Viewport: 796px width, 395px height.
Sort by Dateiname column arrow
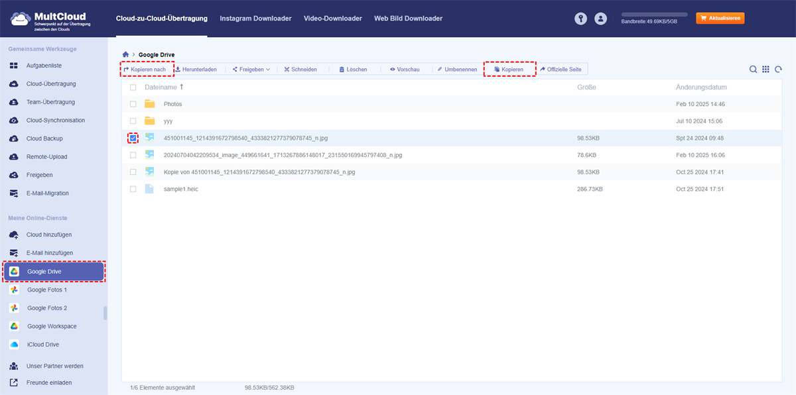click(182, 87)
